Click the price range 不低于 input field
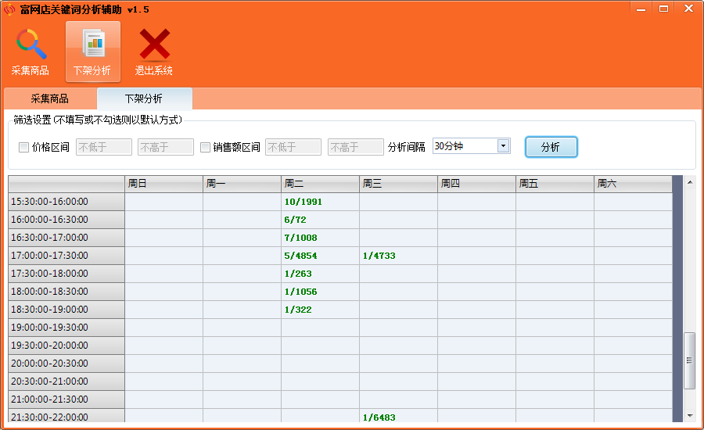The height and width of the screenshot is (430, 704). pyautogui.click(x=103, y=147)
